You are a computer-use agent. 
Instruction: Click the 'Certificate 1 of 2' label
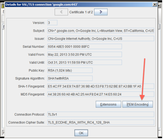(81, 12)
